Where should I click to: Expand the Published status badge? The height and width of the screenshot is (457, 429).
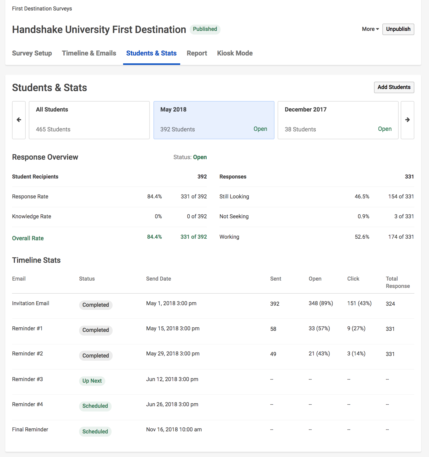click(205, 29)
